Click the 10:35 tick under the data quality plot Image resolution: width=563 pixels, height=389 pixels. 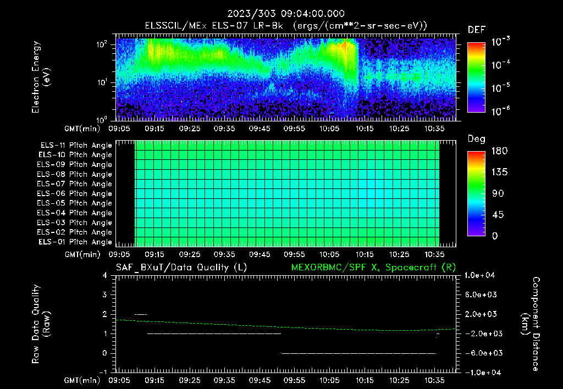[434, 380]
